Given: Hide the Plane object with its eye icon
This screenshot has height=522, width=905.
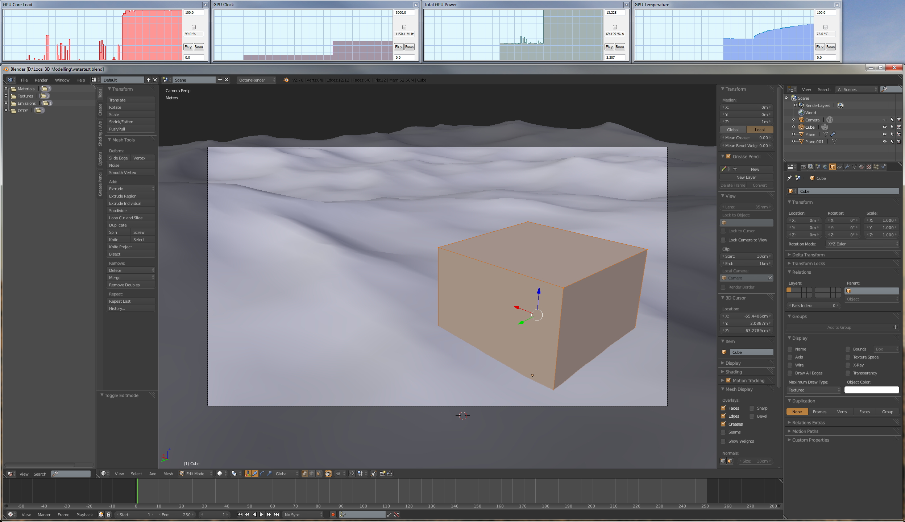Looking at the screenshot, I should pyautogui.click(x=884, y=134).
